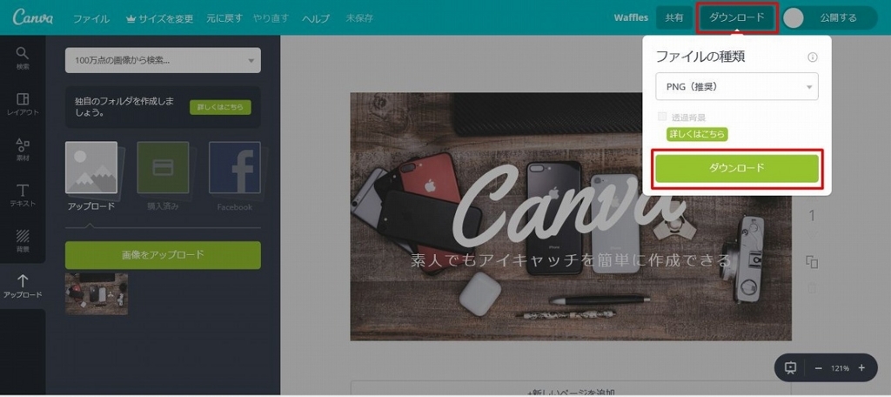Image resolution: width=891 pixels, height=397 pixels.
Task: Click サイズを変更 in the top bar
Action: (x=160, y=18)
